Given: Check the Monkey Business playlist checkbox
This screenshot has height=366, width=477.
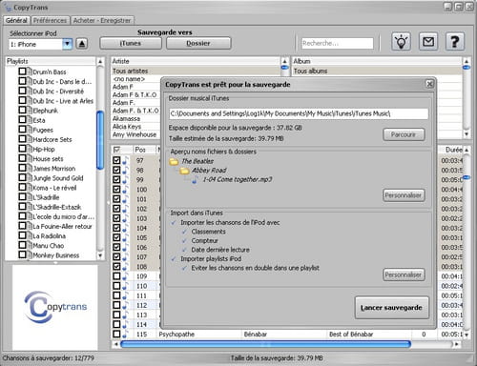Looking at the screenshot, I should point(22,254).
